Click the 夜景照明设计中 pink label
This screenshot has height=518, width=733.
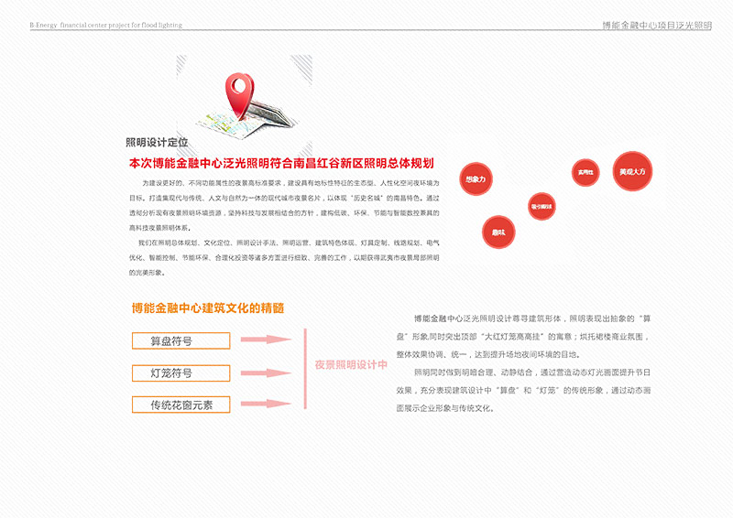[x=351, y=364]
